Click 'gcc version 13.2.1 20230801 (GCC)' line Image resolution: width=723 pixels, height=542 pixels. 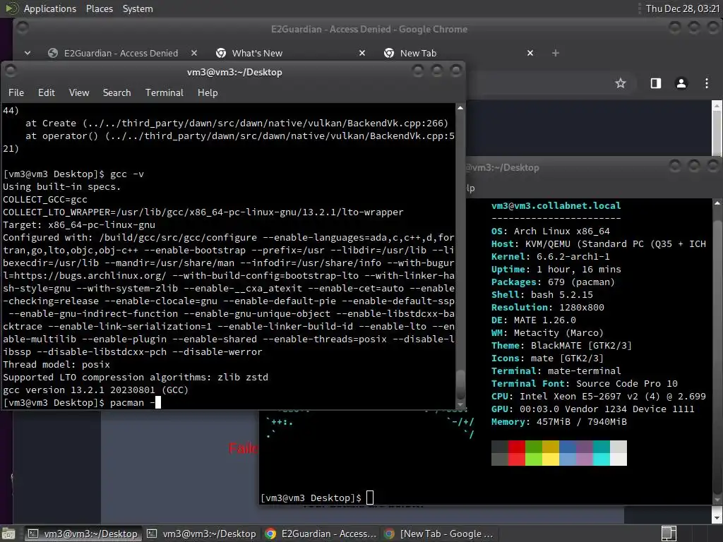pos(95,390)
